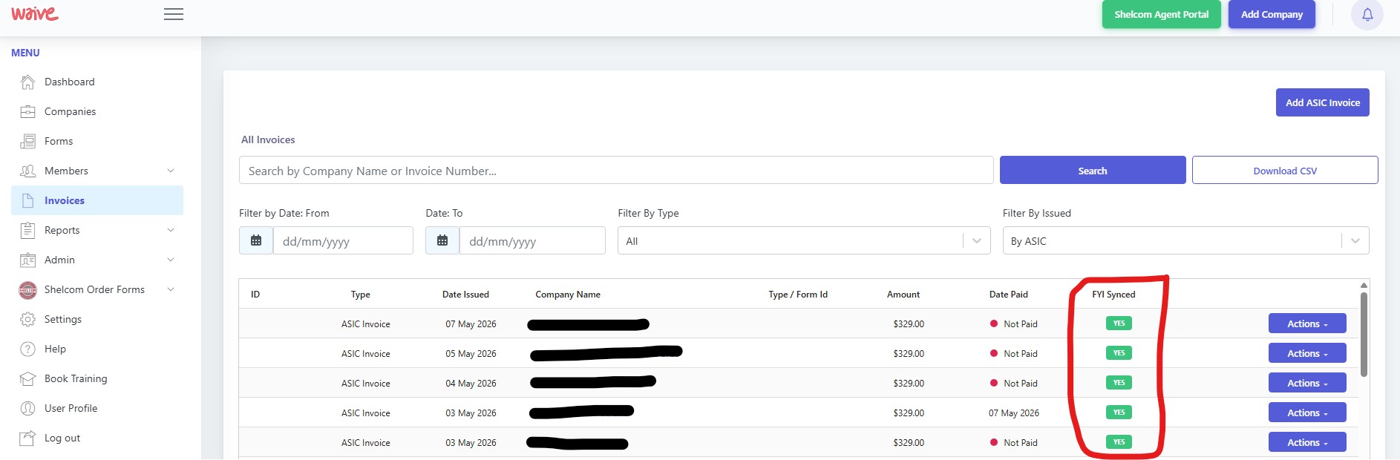The width and height of the screenshot is (1400, 460).
Task: Click the ID column header
Action: (x=255, y=295)
